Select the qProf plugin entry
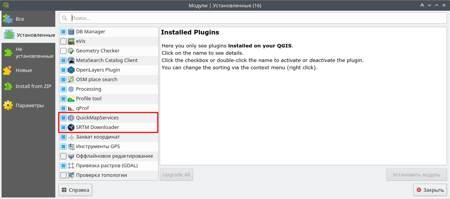The image size is (450, 199). 83,108
